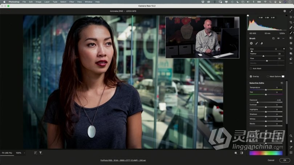
Task: Click the filter funnel icon in filmstrip bar
Action: pyautogui.click(x=40, y=153)
